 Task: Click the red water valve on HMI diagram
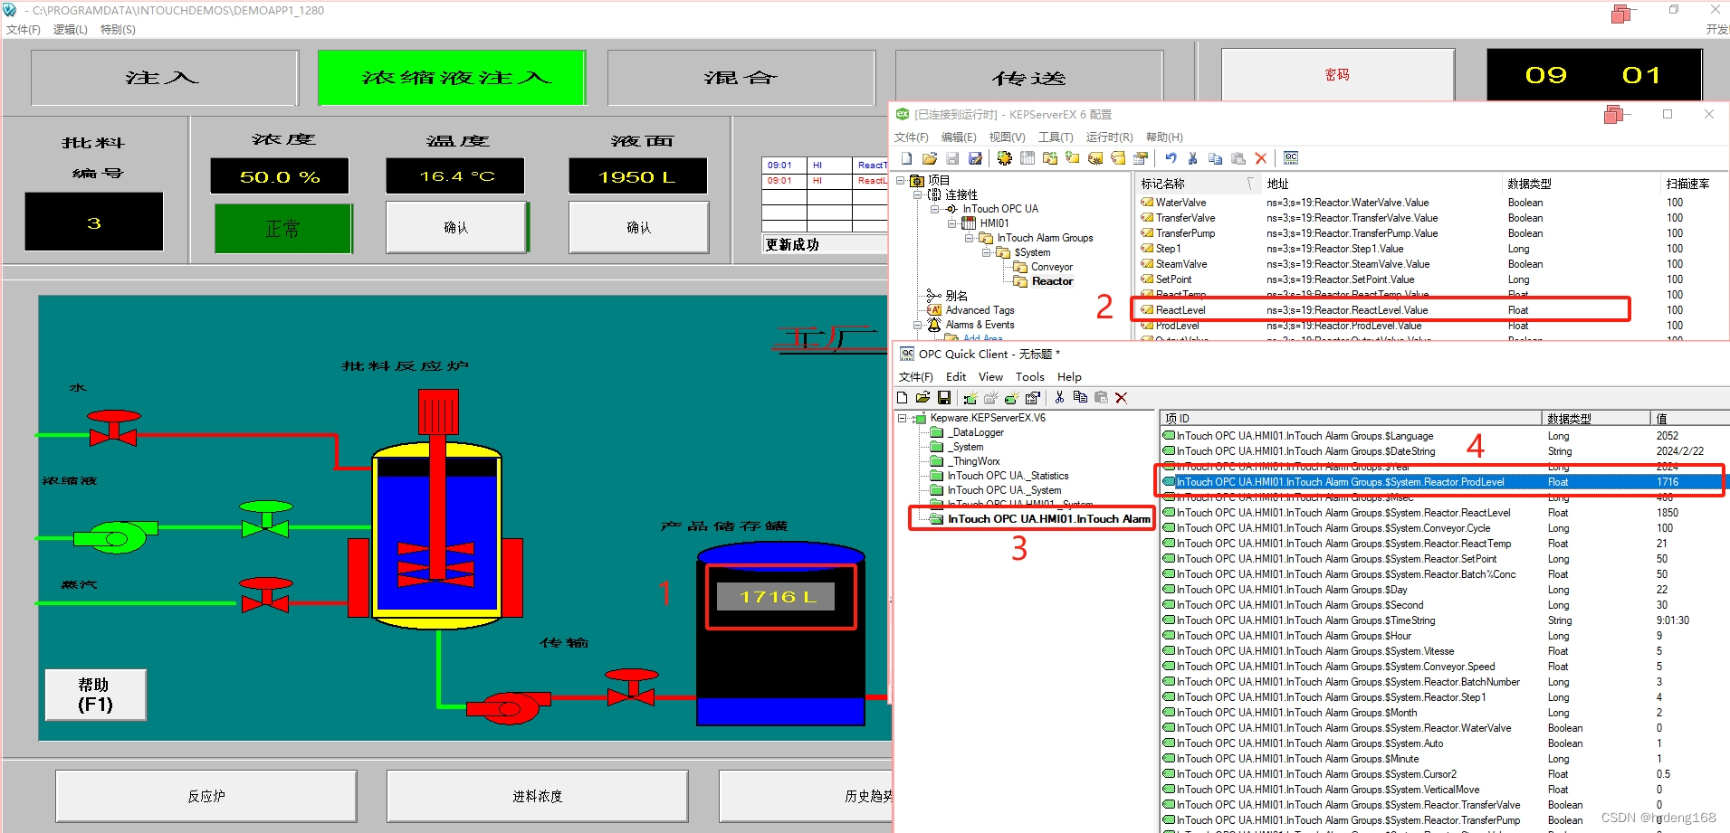(113, 428)
